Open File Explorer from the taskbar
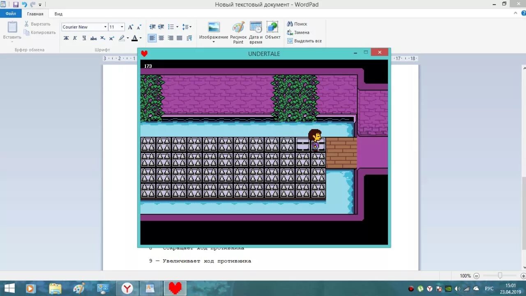 pos(55,288)
